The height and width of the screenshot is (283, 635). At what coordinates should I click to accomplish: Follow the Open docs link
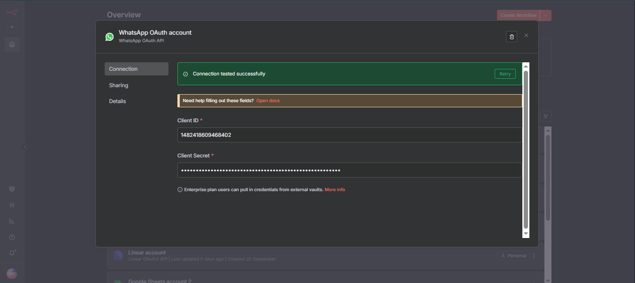pos(268,101)
